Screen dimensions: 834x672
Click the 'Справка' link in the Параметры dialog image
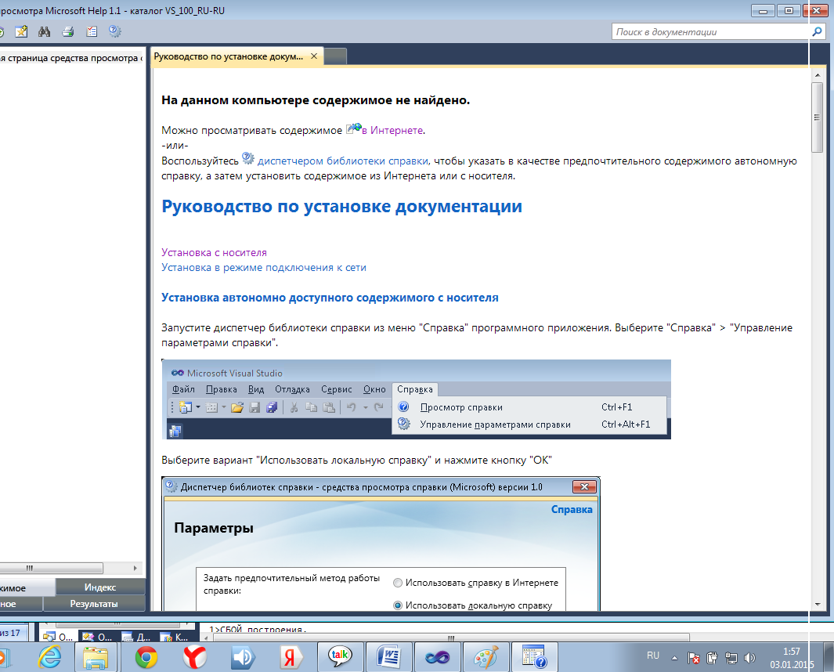[572, 510]
